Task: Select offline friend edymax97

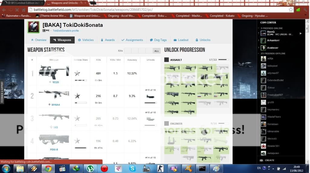Action: click(x=273, y=73)
